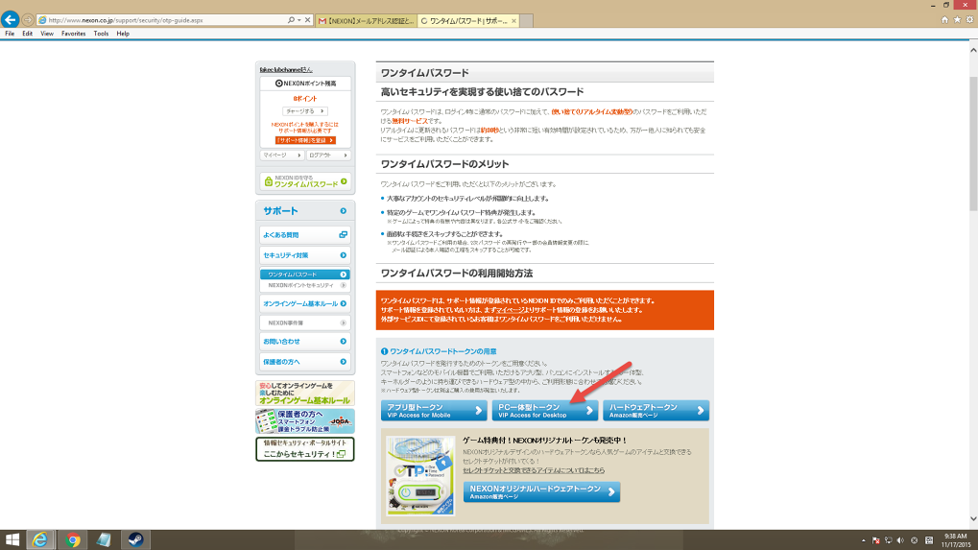Click the Windows Start button
Image resolution: width=978 pixels, height=550 pixels.
click(x=13, y=539)
